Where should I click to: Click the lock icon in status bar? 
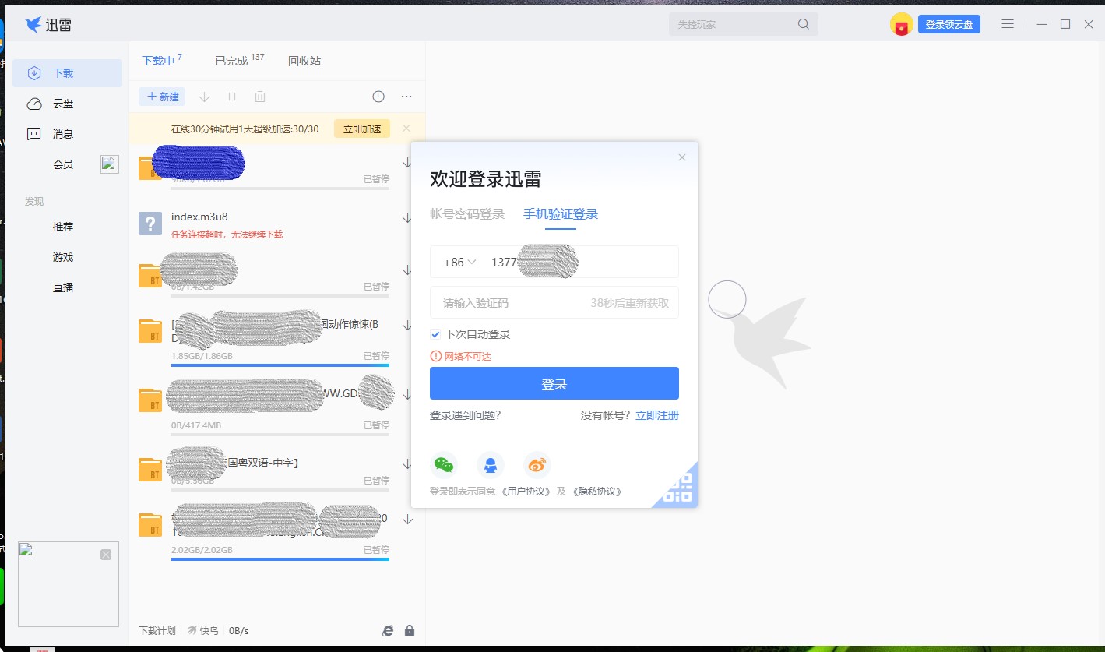point(409,630)
